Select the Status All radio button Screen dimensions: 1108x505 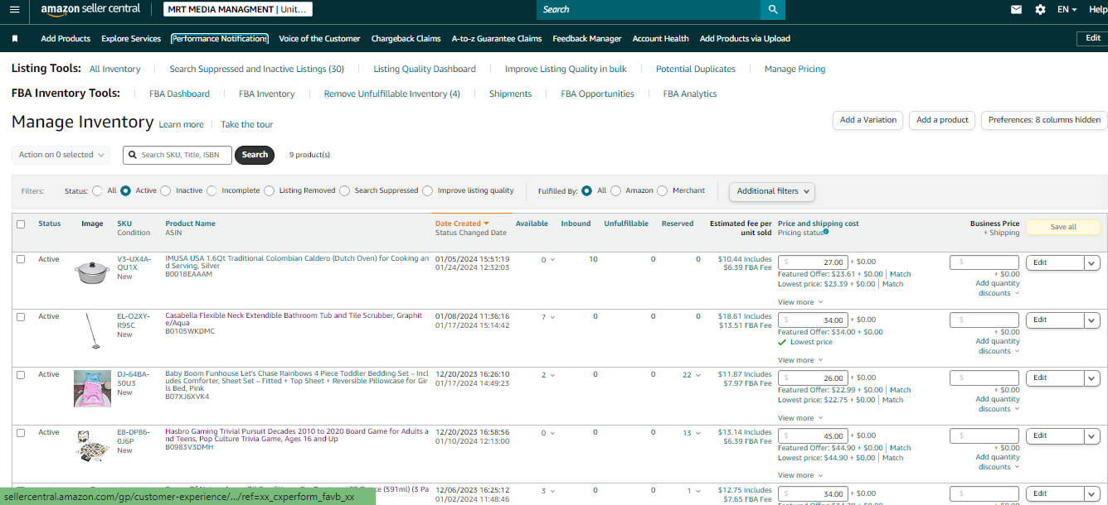coord(98,190)
